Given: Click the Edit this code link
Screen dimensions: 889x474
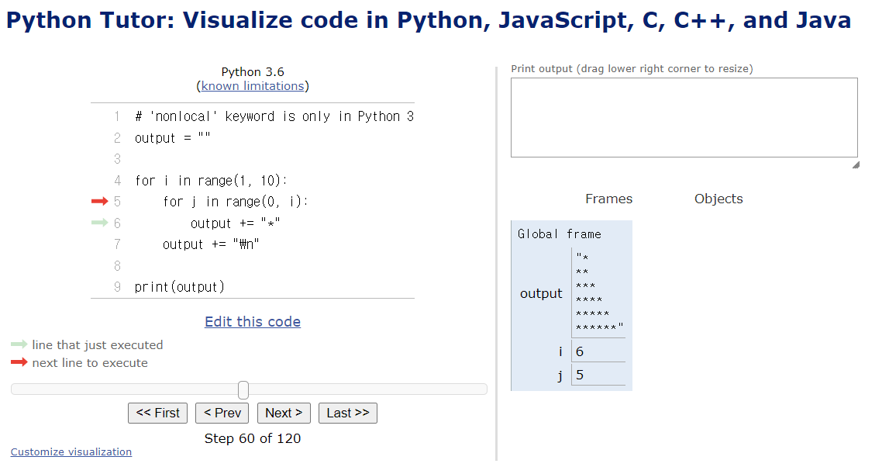Looking at the screenshot, I should [x=253, y=322].
